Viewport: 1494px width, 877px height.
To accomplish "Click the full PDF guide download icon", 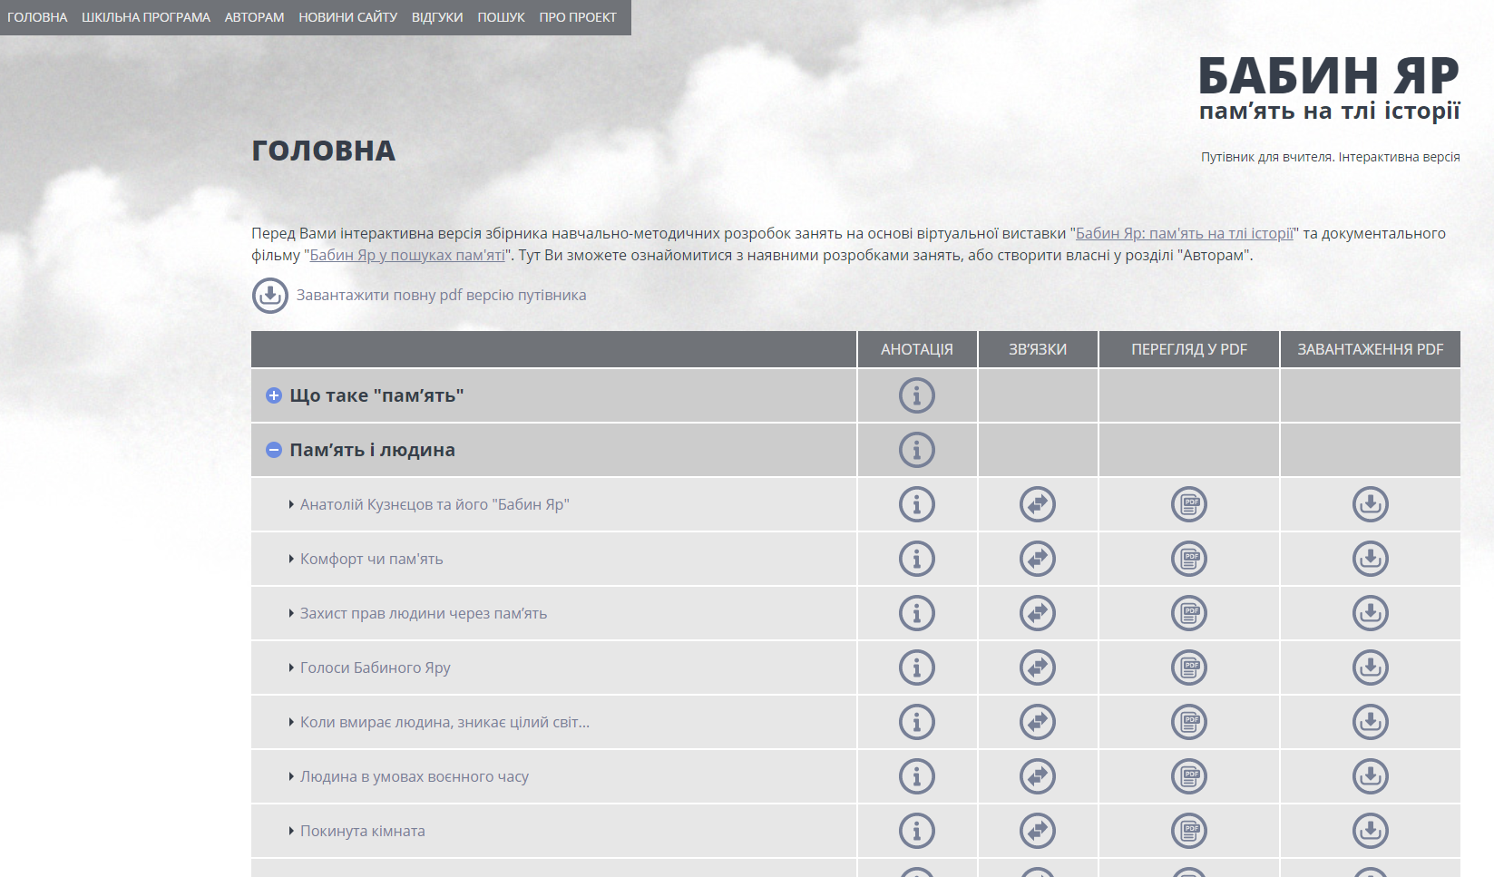I will (x=269, y=296).
